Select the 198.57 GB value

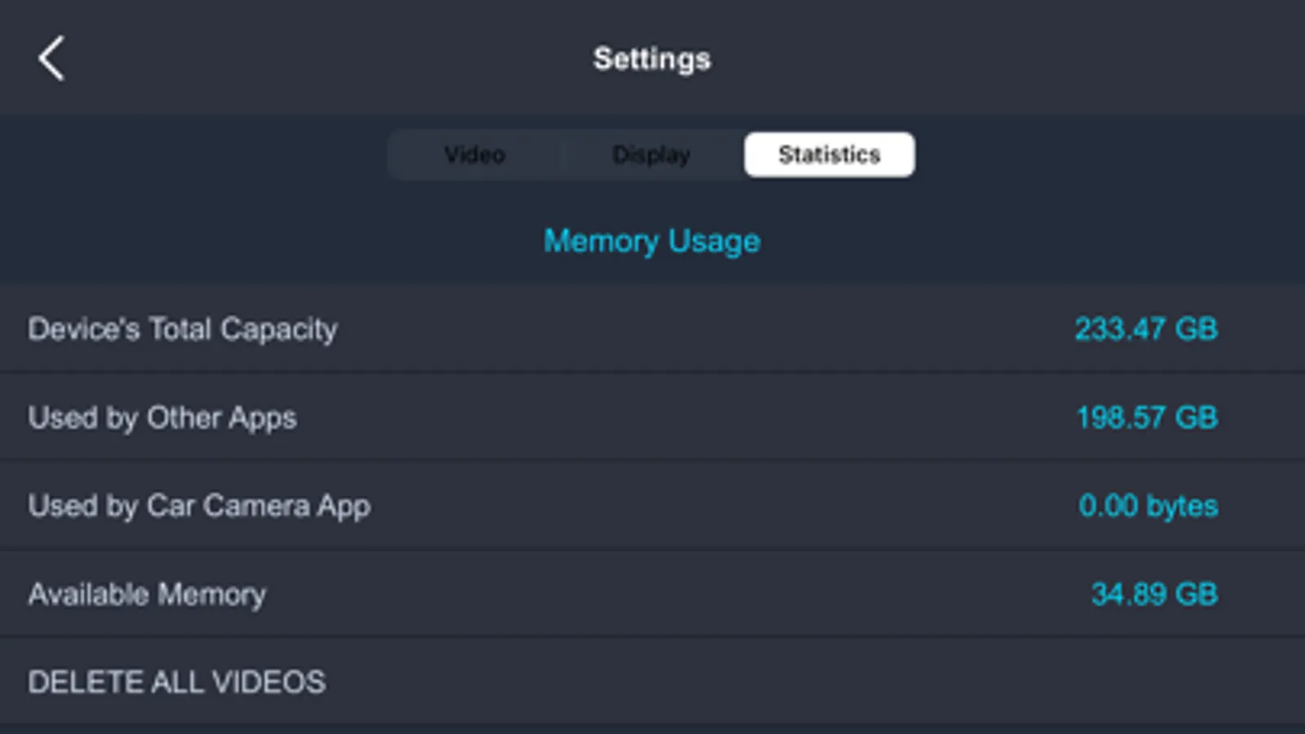1147,418
